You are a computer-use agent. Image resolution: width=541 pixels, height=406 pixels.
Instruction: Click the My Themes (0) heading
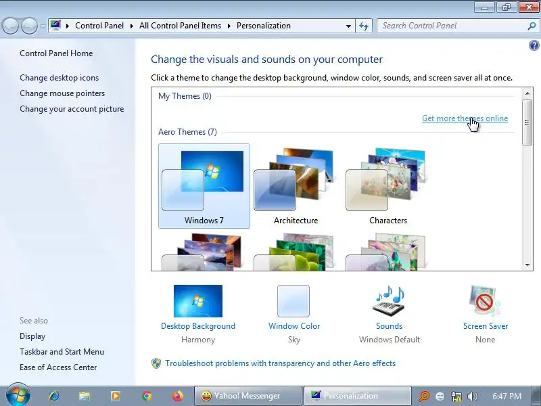(185, 96)
